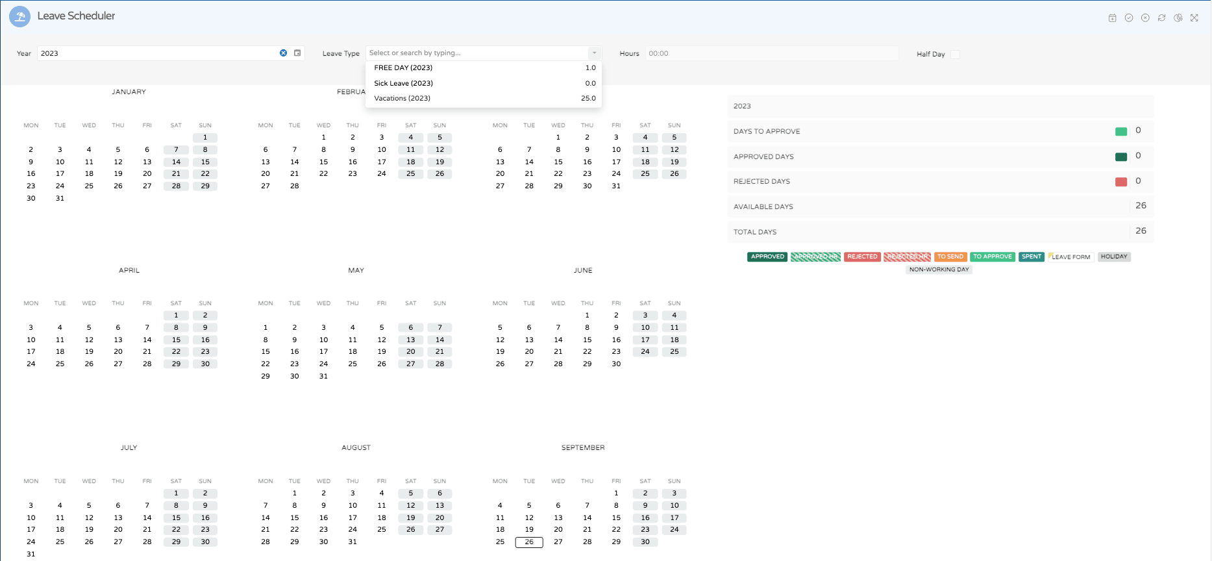Open the pie chart statistics icon
Screen dimensions: 1212x561
pos(1178,18)
